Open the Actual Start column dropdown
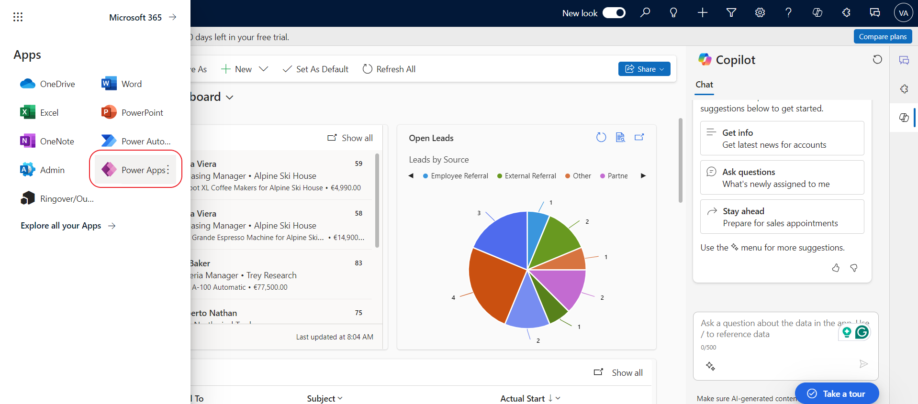 pos(558,398)
